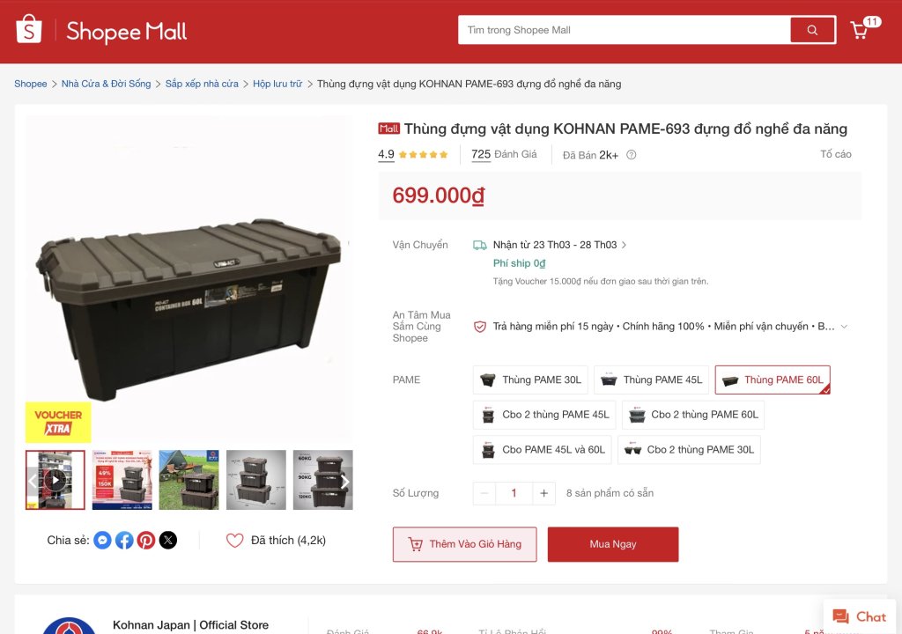Image resolution: width=902 pixels, height=634 pixels.
Task: Show next product thumbnails arrow
Action: coord(344,481)
